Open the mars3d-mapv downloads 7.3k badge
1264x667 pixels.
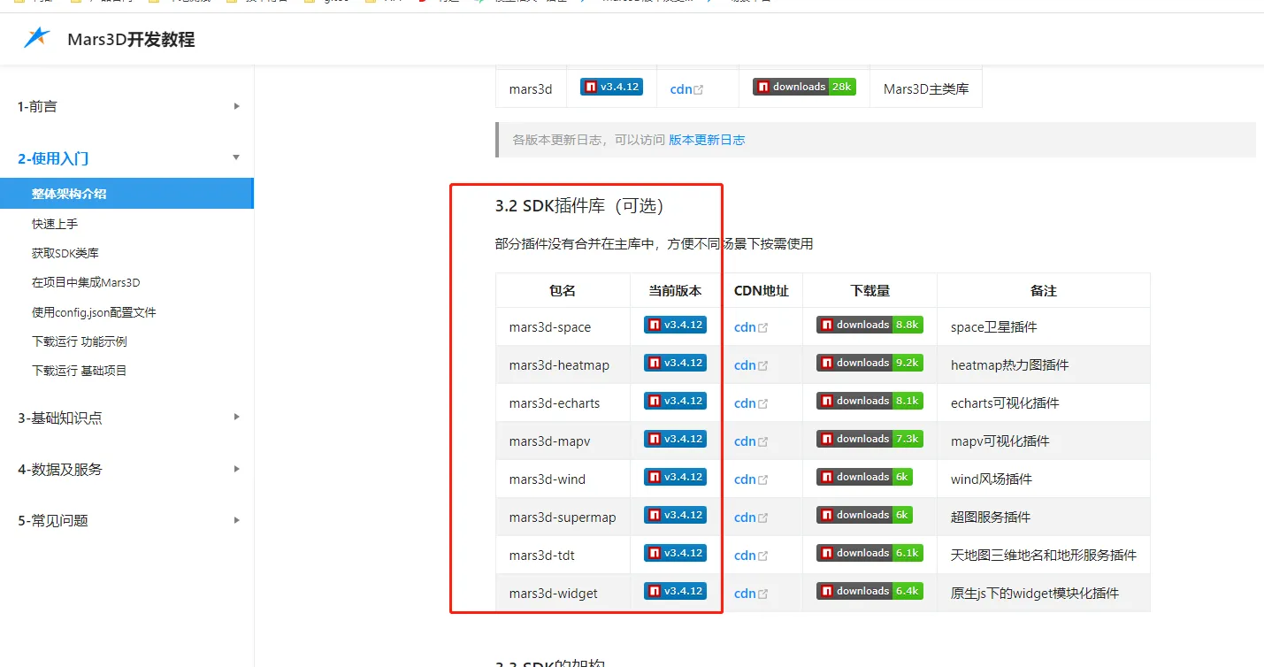(869, 439)
